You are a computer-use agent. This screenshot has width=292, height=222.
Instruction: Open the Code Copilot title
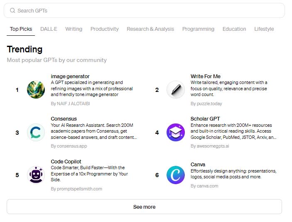click(66, 162)
